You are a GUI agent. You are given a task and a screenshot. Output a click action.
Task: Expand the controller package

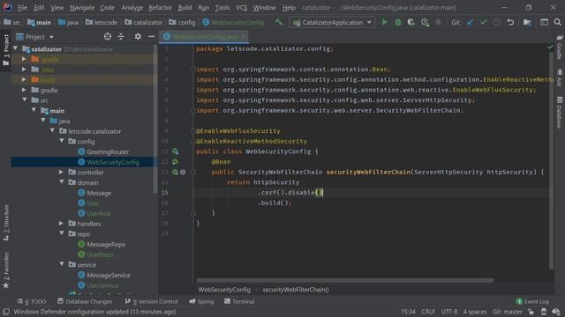[61, 172]
